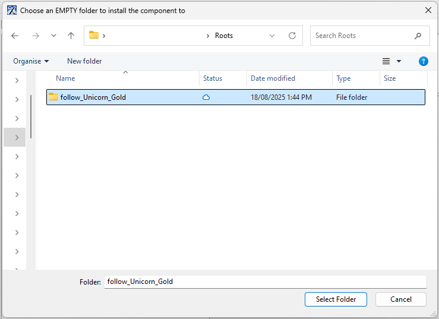The height and width of the screenshot is (319, 439).
Task: Open the Recent locations dropdown chevron
Action: pos(53,36)
